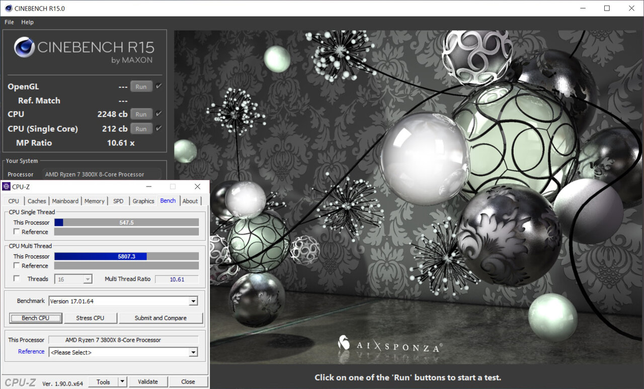Enable the Multi Thread Reference checkbox
This screenshot has height=389, width=644.
click(x=17, y=265)
